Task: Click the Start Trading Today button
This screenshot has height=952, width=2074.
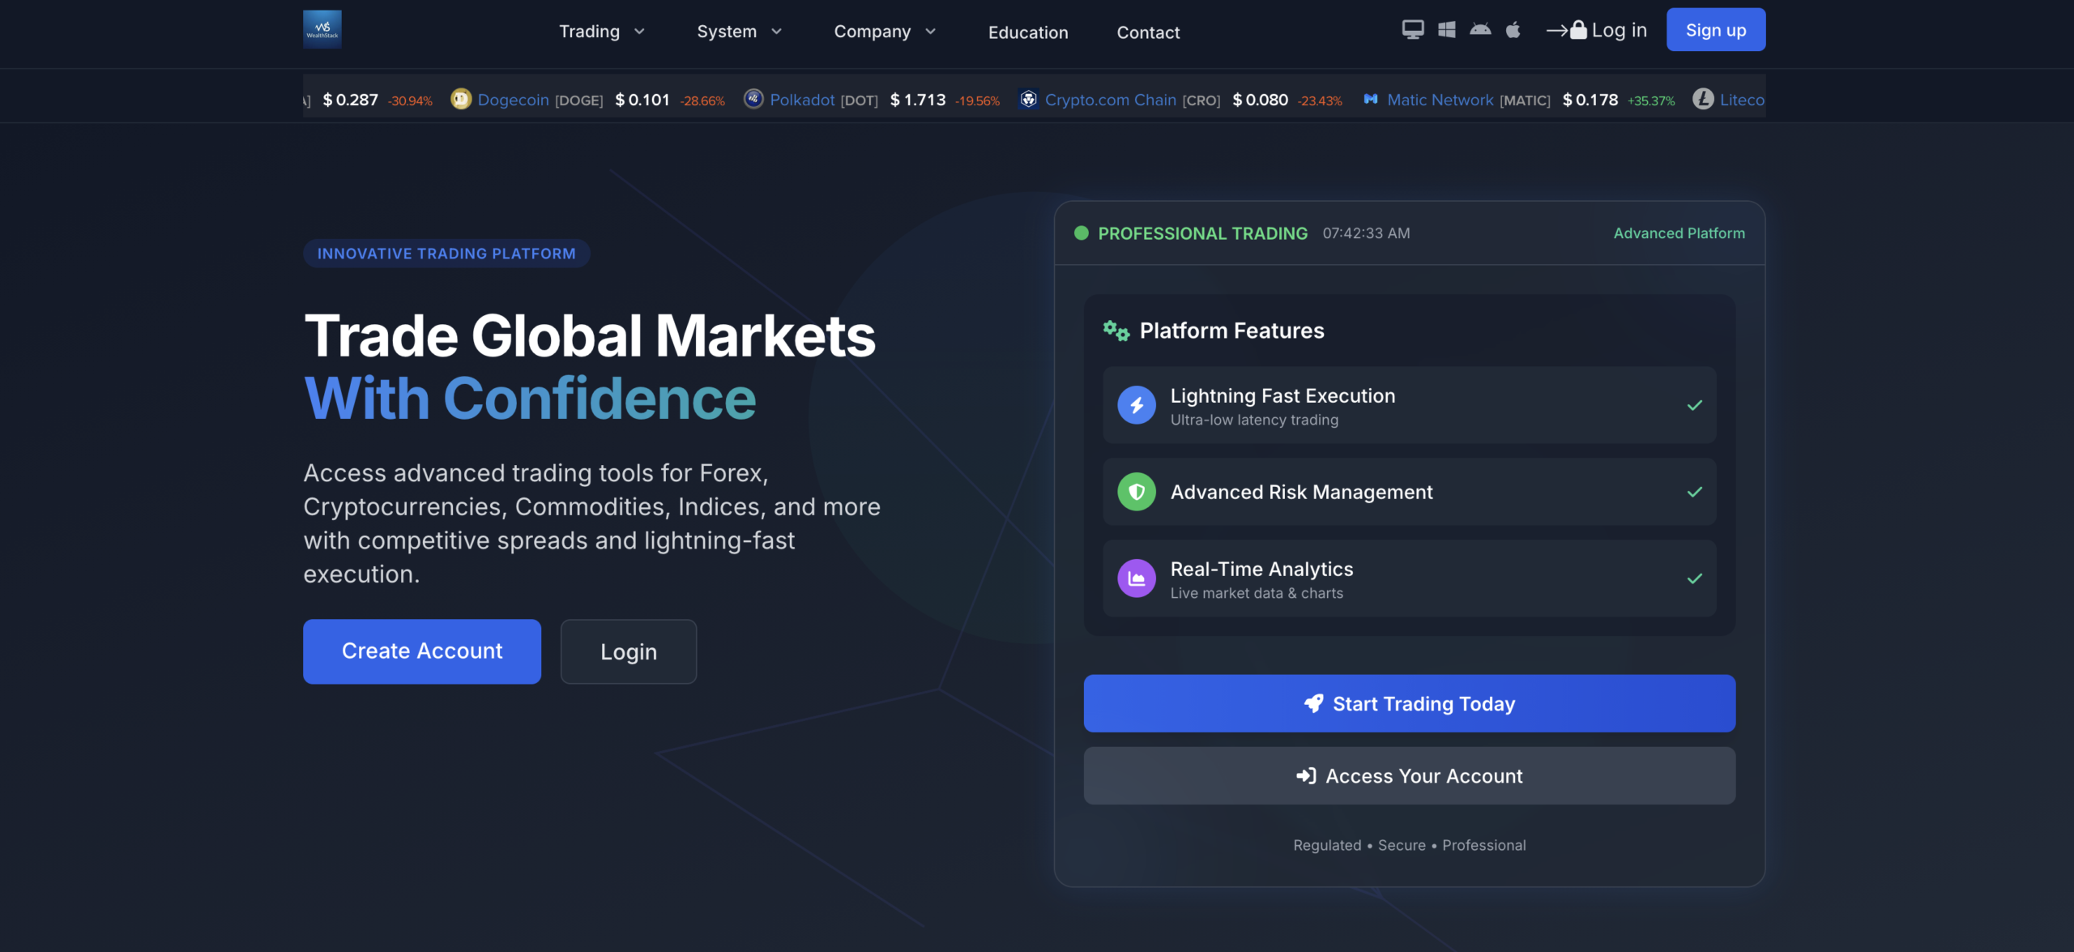Action: [1409, 703]
